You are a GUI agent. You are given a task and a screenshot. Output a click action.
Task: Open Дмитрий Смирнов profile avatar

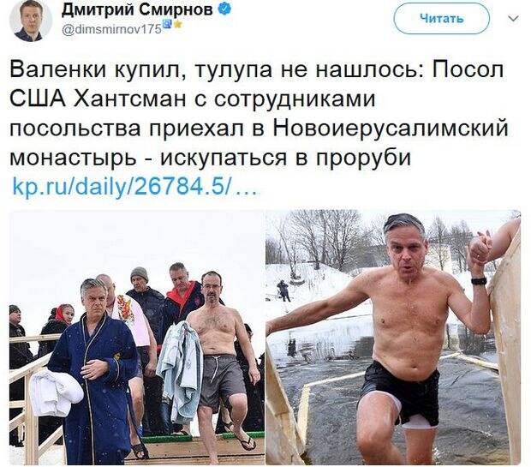pyautogui.click(x=31, y=21)
